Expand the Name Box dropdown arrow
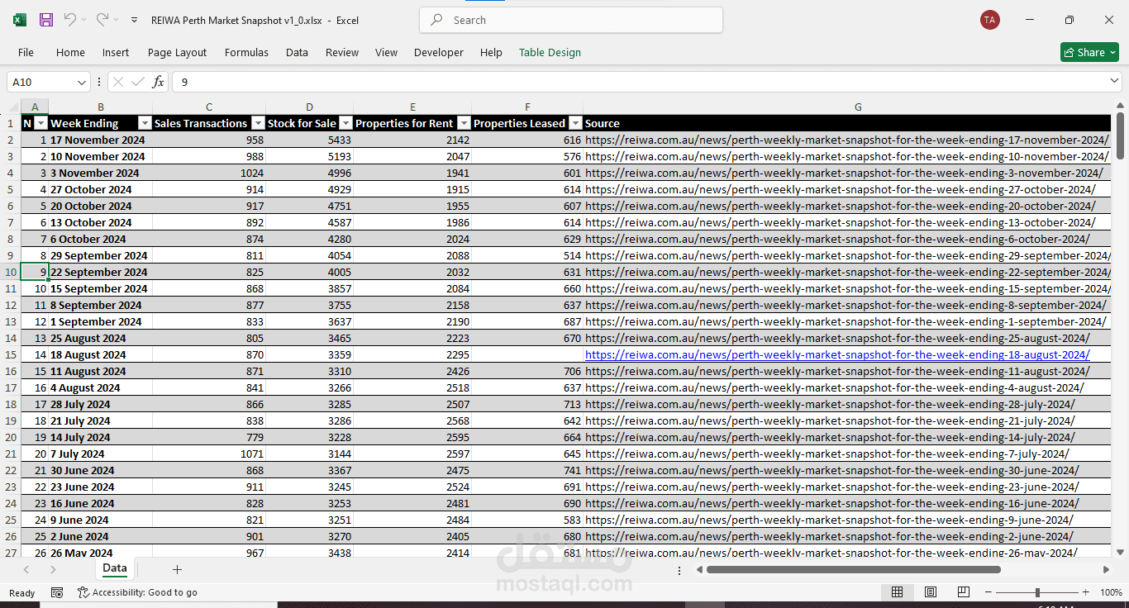 click(82, 82)
